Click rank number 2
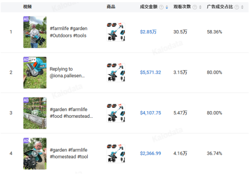 (x=11, y=72)
